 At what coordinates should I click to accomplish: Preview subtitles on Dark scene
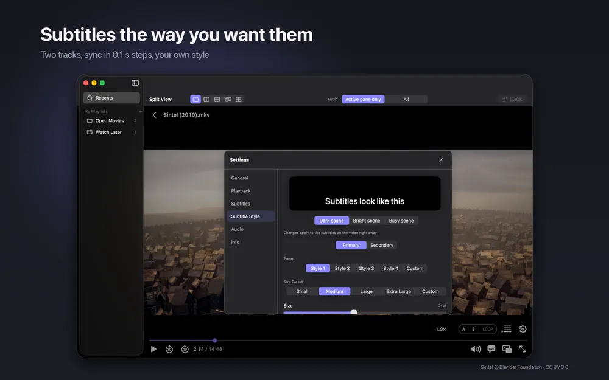pyautogui.click(x=331, y=221)
